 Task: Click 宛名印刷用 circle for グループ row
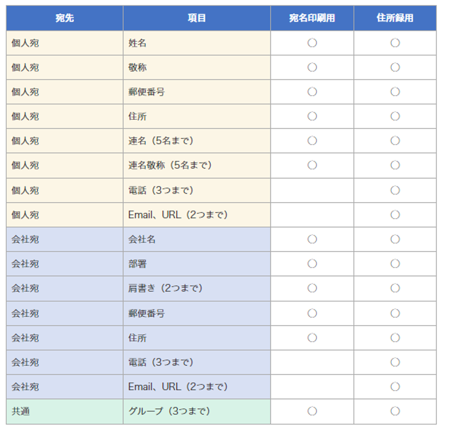coord(312,411)
